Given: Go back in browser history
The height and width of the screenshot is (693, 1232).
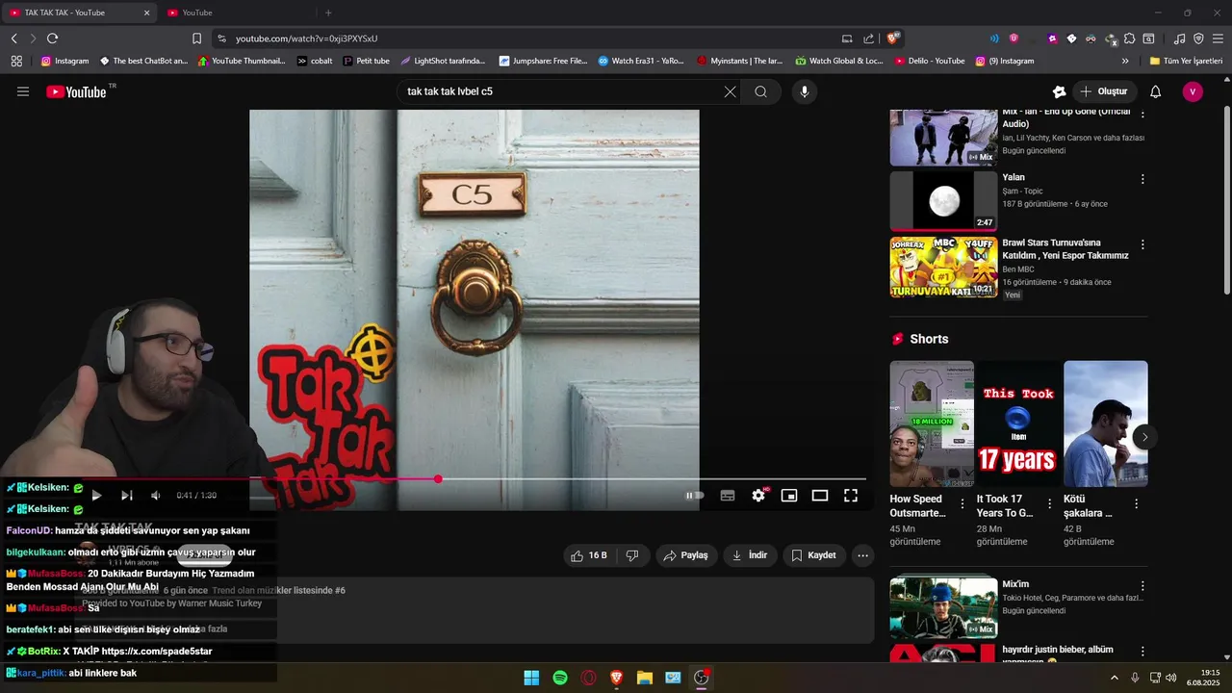Looking at the screenshot, I should 13,38.
